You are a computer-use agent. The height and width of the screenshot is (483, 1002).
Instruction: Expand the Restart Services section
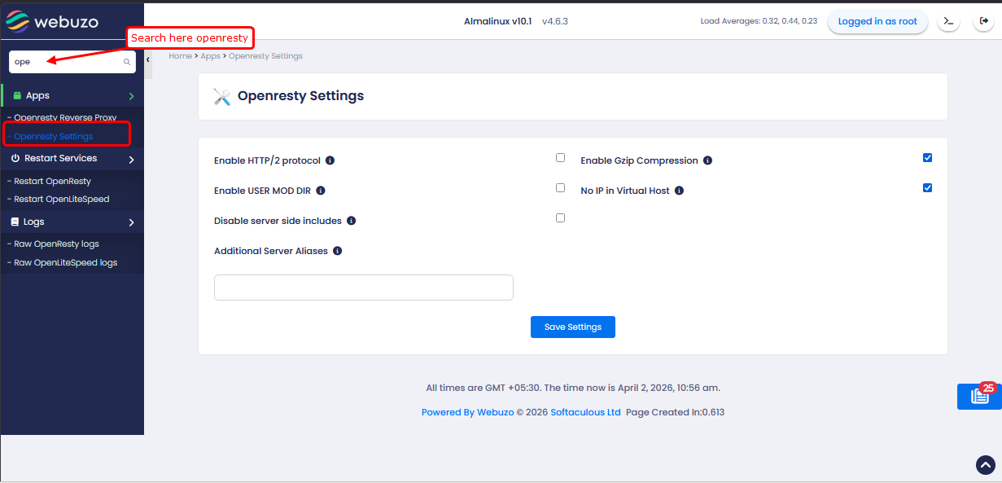tap(131, 159)
